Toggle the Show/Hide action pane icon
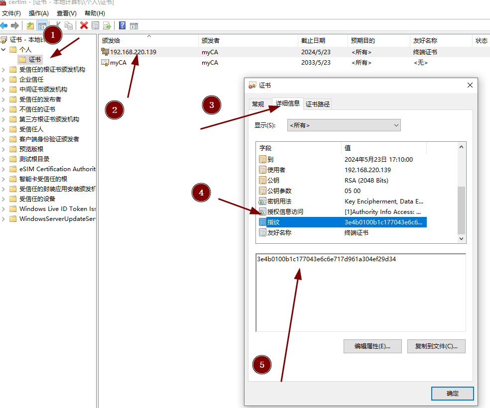Image resolution: width=490 pixels, height=408 pixels. click(134, 26)
